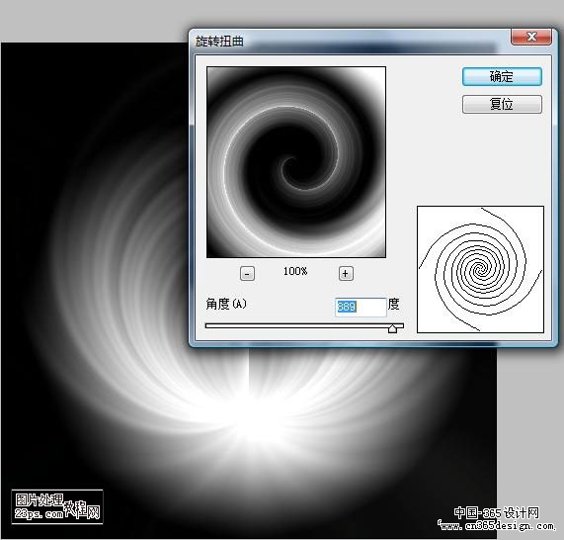Reset settings using the 复位 button

pyautogui.click(x=502, y=104)
